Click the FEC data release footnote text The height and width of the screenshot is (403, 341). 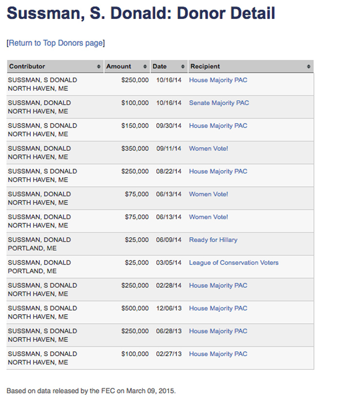point(91,391)
